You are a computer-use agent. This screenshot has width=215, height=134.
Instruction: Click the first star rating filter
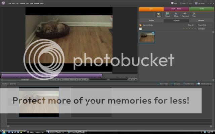click(184, 29)
